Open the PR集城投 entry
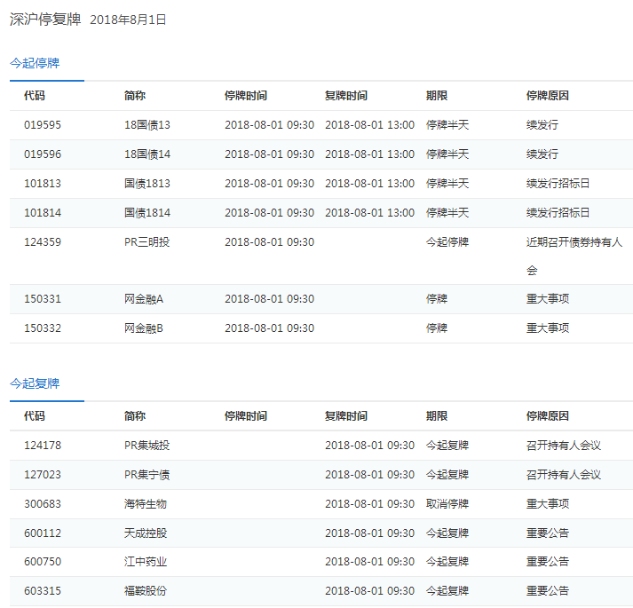 (x=147, y=446)
